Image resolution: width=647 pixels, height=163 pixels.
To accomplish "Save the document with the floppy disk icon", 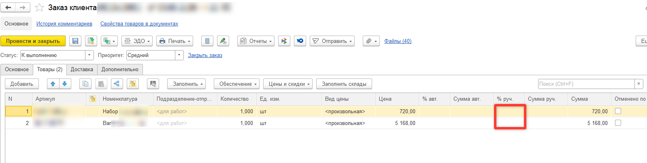I will pos(75,41).
